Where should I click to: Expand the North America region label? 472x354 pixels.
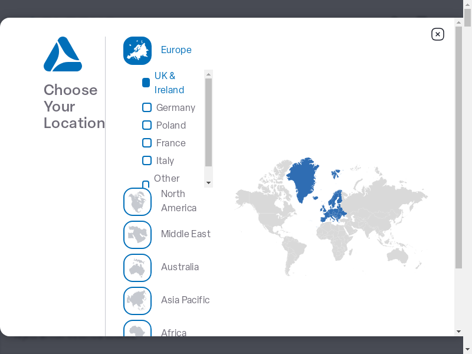pos(178,201)
